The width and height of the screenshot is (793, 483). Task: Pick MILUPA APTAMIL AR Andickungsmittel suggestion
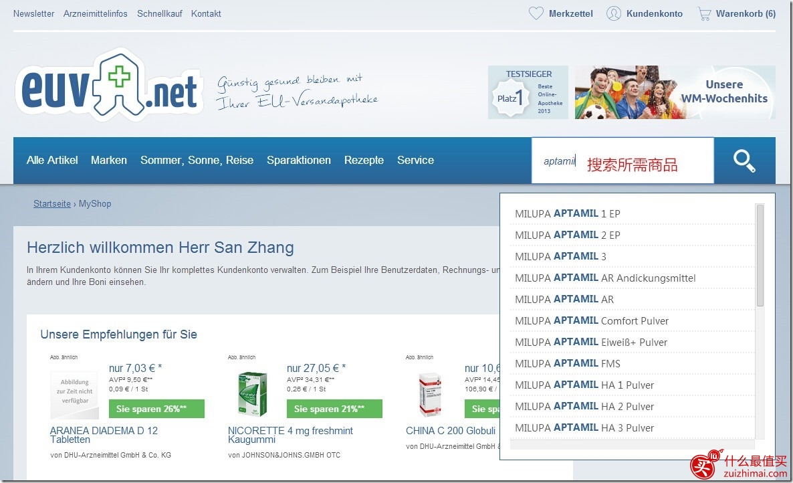[632, 278]
